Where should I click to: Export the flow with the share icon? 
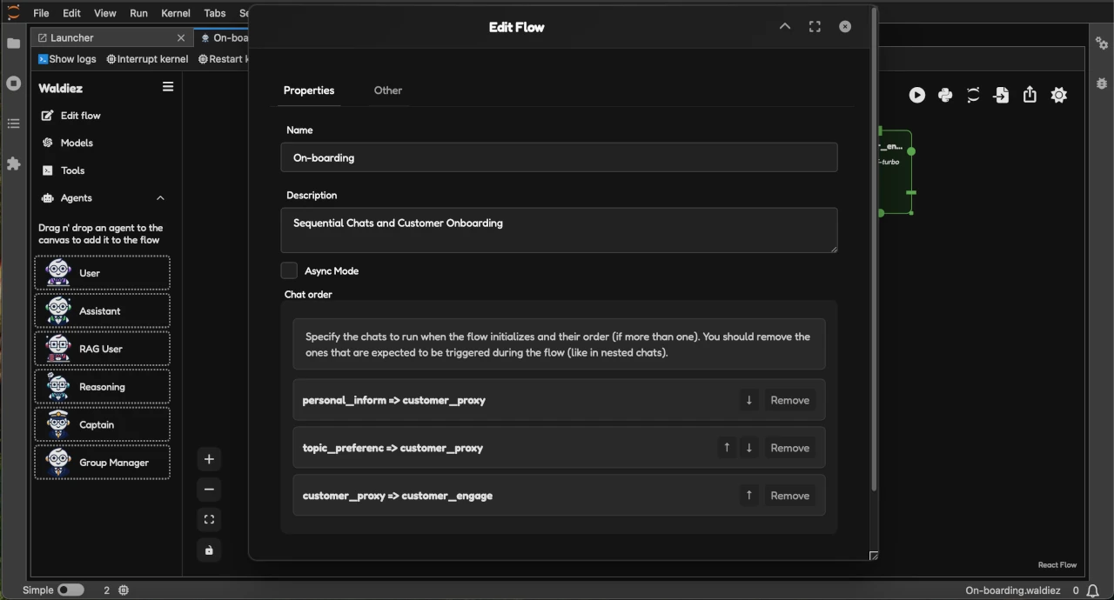(x=1030, y=95)
